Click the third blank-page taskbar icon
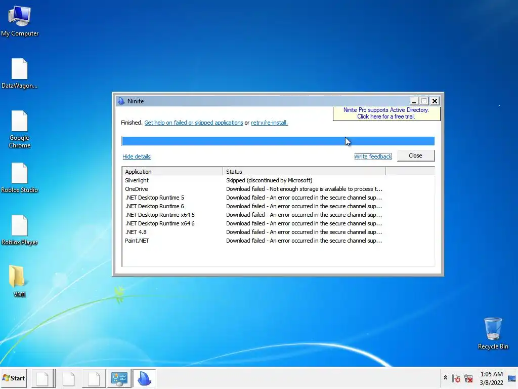 tap(94, 378)
